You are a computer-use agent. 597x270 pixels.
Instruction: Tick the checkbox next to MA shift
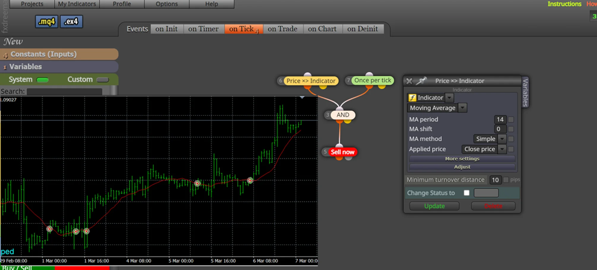tap(511, 129)
